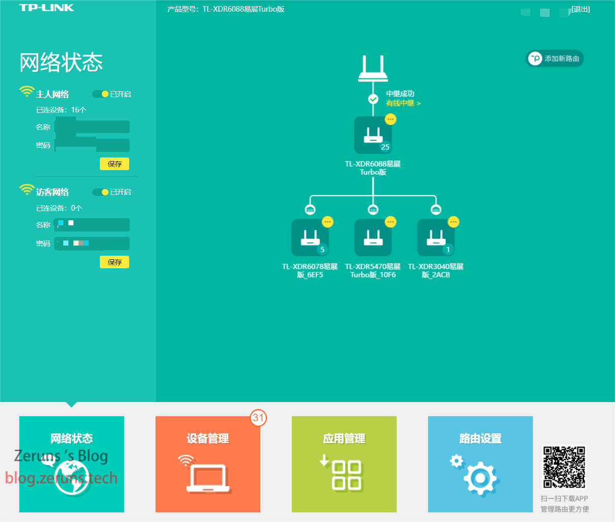Click the 有线中继 link
Image resolution: width=615 pixels, height=522 pixels.
(403, 103)
